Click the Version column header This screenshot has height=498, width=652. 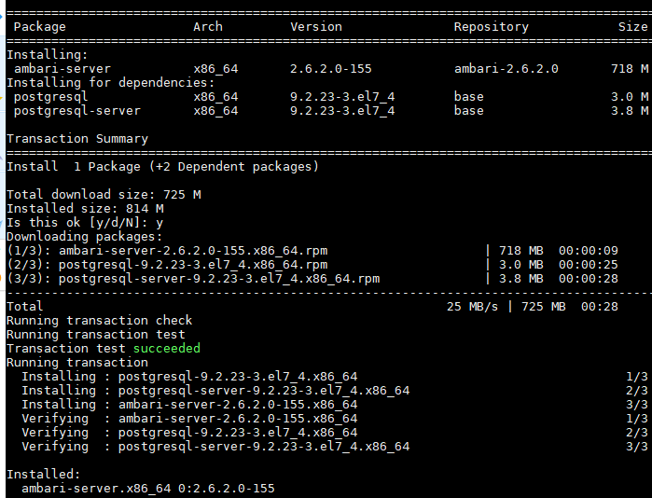(x=316, y=27)
